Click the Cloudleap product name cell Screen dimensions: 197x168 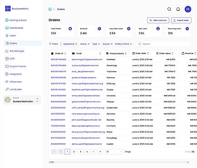[x=111, y=138]
